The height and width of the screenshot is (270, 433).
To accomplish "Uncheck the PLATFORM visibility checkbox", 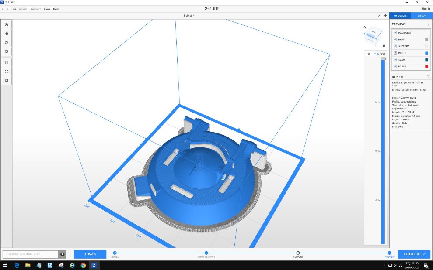I will pos(395,33).
